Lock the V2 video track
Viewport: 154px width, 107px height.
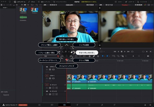[47, 69]
